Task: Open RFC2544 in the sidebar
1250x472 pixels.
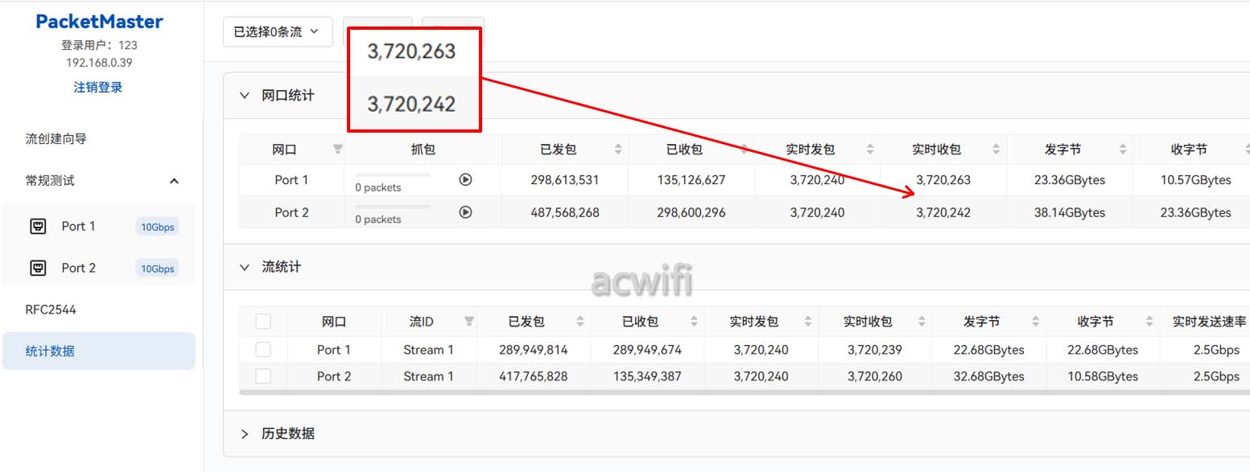Action: tap(51, 310)
